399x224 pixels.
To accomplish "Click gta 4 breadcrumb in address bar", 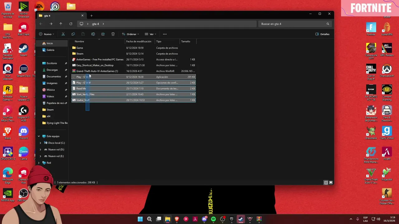I will [x=95, y=24].
